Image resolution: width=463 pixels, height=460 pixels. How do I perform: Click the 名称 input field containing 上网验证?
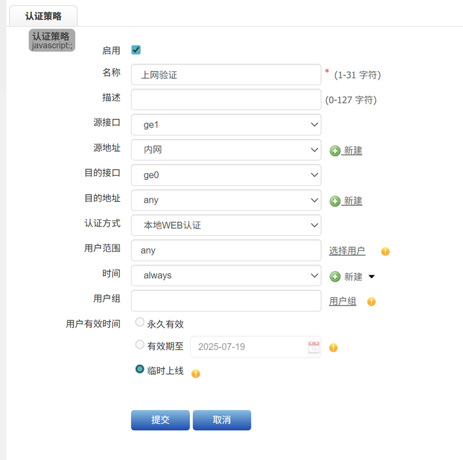click(226, 75)
